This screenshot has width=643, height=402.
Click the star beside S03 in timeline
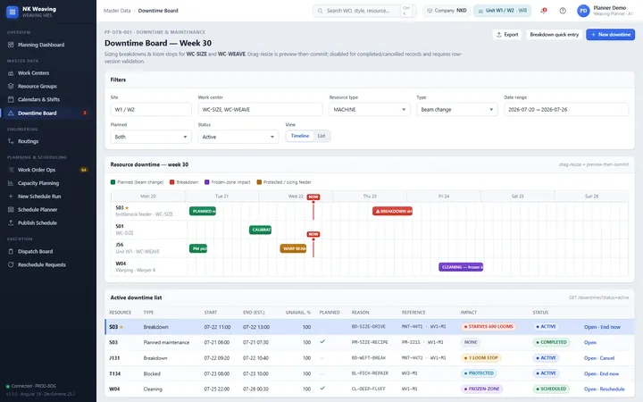click(x=127, y=208)
